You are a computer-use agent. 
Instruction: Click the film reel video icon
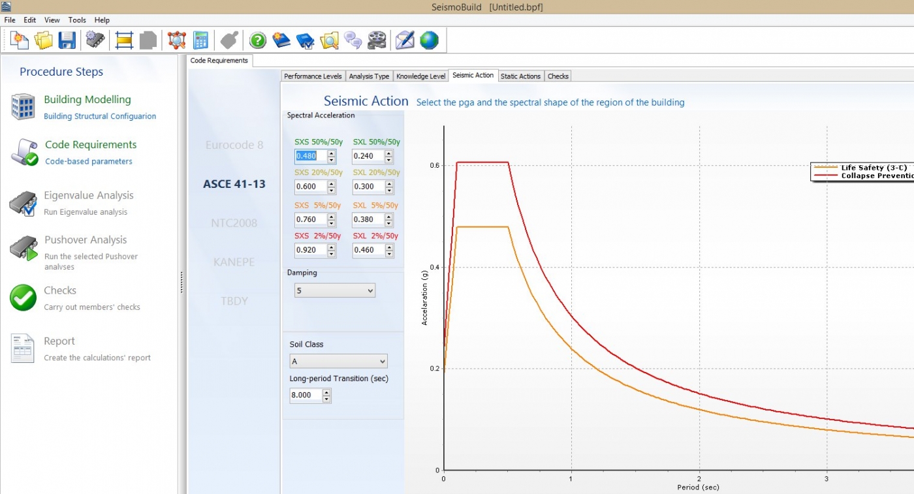[x=376, y=40]
